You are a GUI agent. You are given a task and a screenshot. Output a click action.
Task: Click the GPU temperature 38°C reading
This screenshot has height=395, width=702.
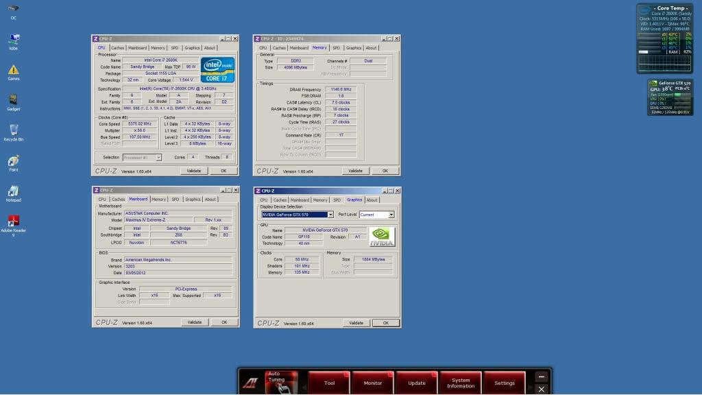[x=668, y=88]
